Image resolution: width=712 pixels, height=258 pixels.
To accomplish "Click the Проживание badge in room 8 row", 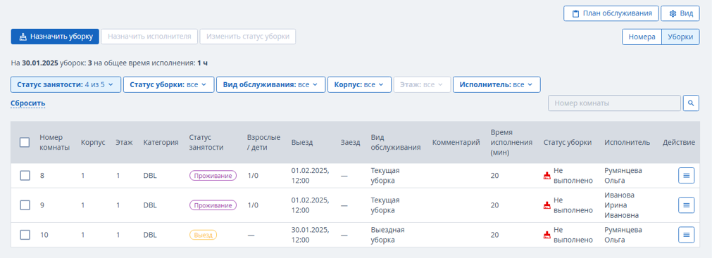I will (213, 176).
